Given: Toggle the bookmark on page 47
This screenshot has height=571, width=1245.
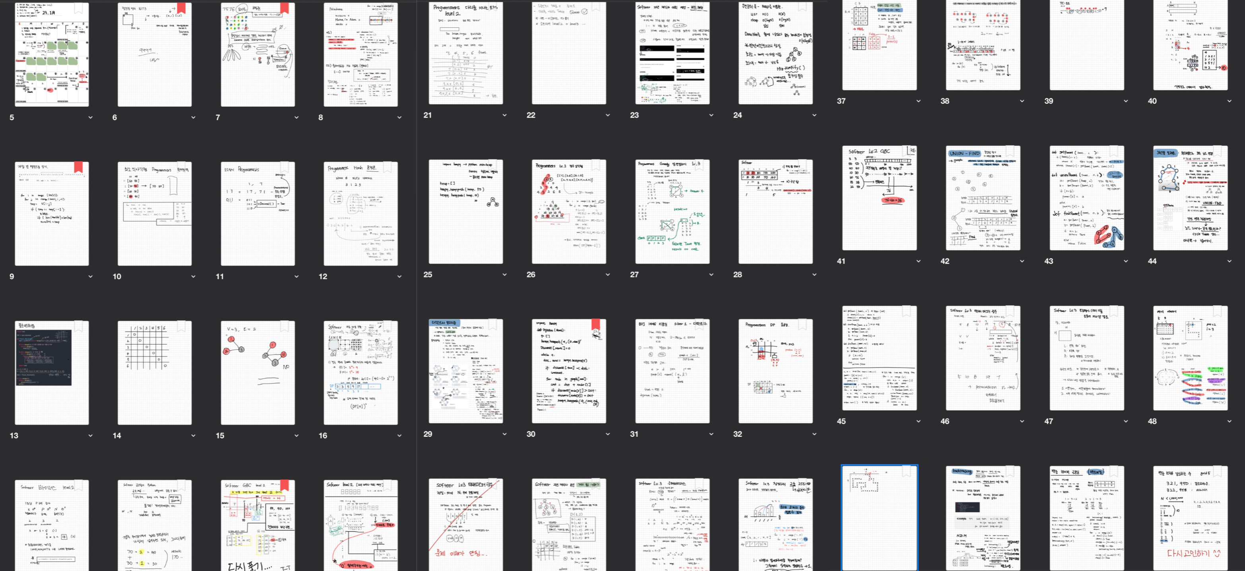Looking at the screenshot, I should pyautogui.click(x=1113, y=312).
